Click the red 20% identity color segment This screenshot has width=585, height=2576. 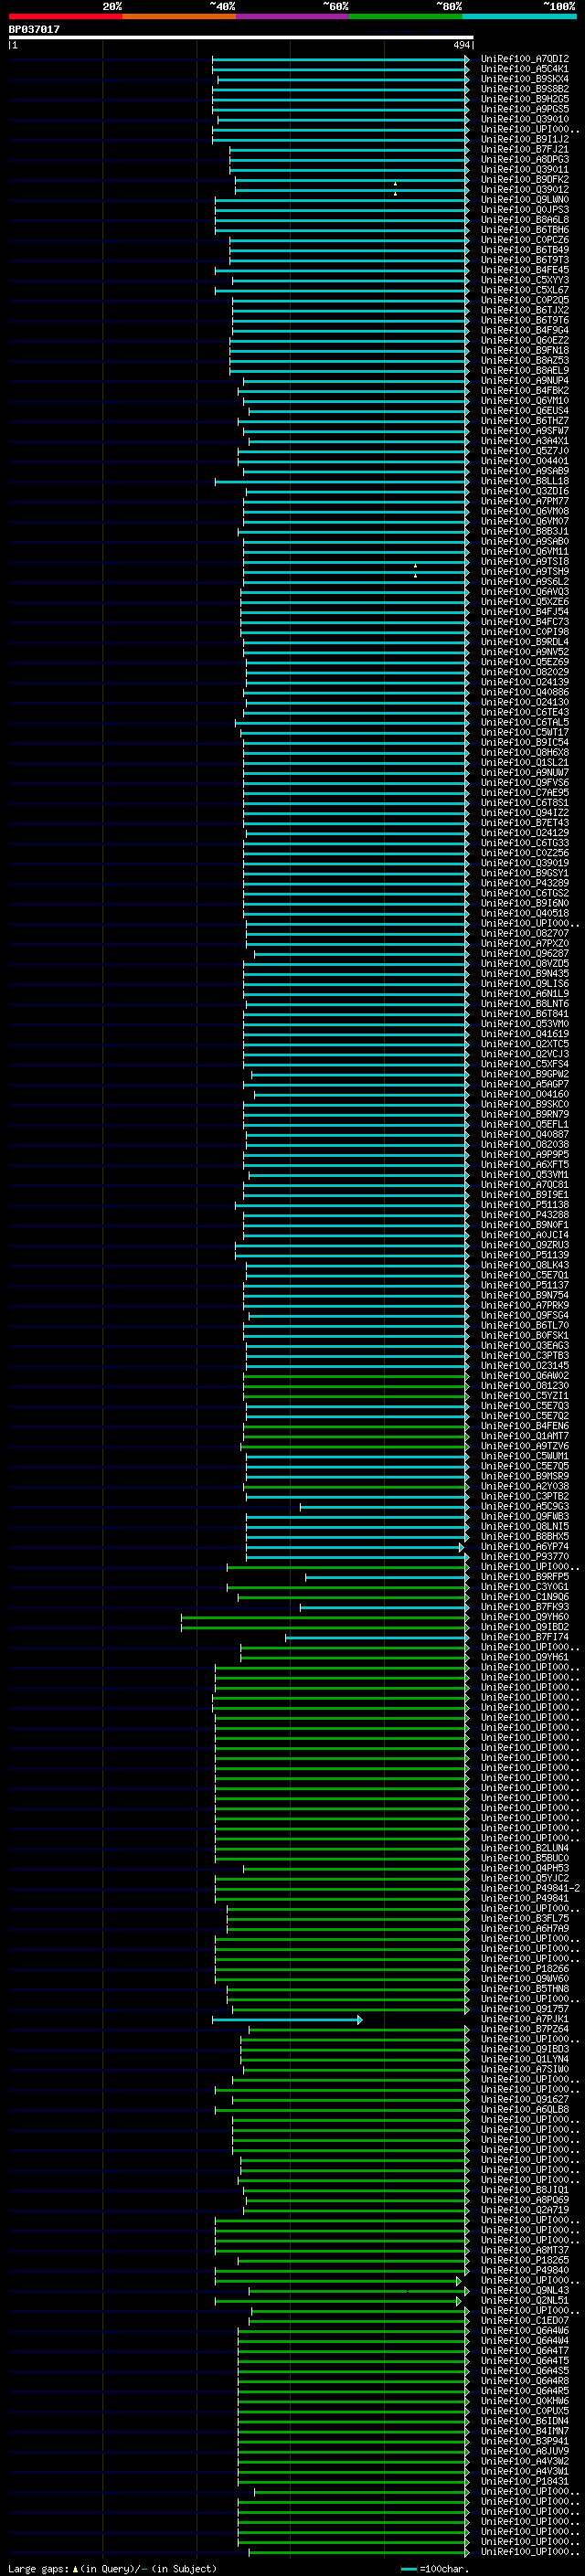point(65,16)
